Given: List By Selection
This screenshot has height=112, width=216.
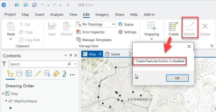Looking at the screenshot, I should pyautogui.click(x=29, y=74).
